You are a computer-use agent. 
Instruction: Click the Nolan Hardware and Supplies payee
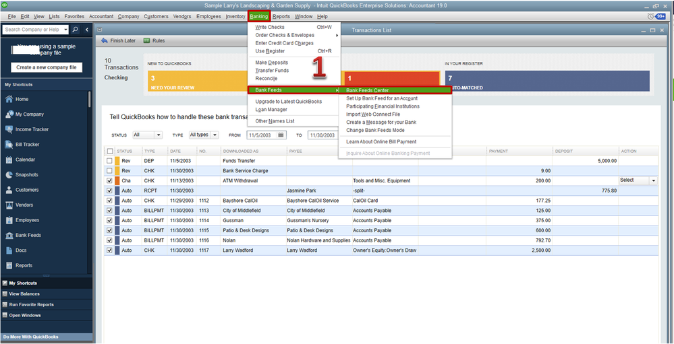[318, 240]
